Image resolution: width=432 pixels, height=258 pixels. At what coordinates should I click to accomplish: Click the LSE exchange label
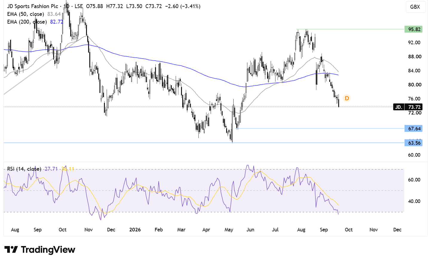click(78, 6)
